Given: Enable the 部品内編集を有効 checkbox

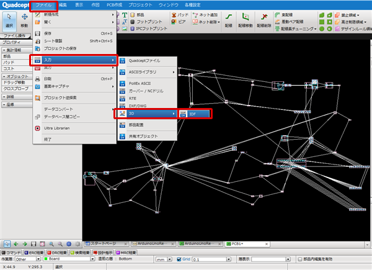Looking at the screenshot, I should click(x=300, y=259).
